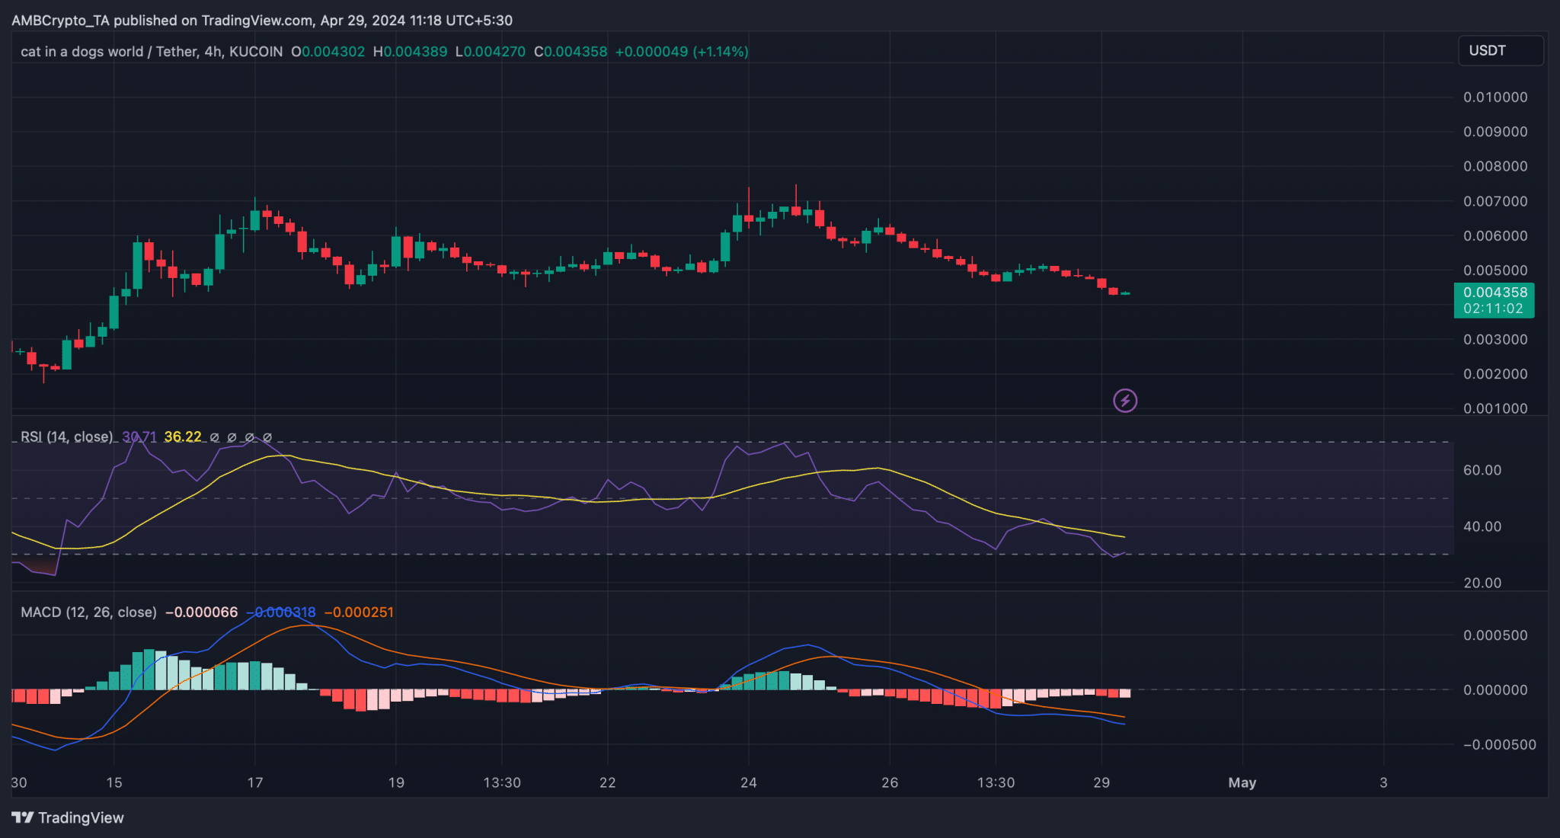The width and height of the screenshot is (1560, 838).
Task: Click the −0.000500 MACD scale label
Action: (x=1500, y=745)
